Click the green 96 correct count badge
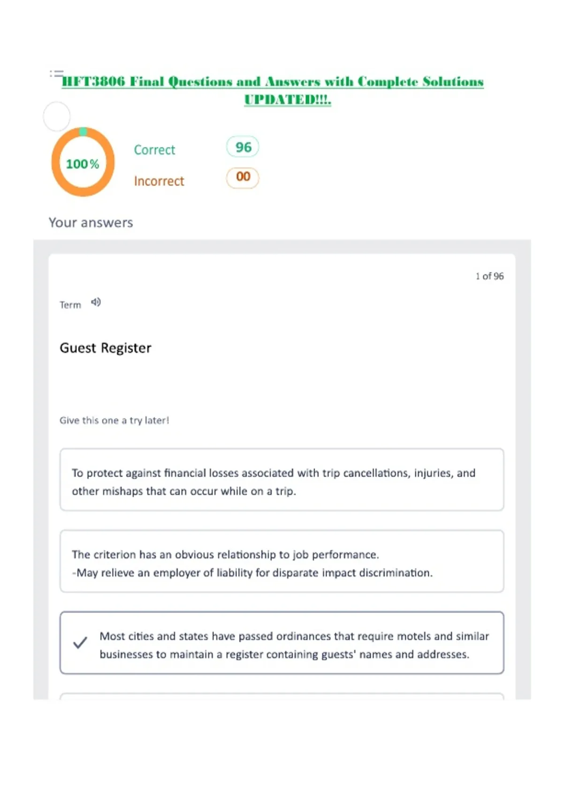563x798 pixels. pos(243,147)
